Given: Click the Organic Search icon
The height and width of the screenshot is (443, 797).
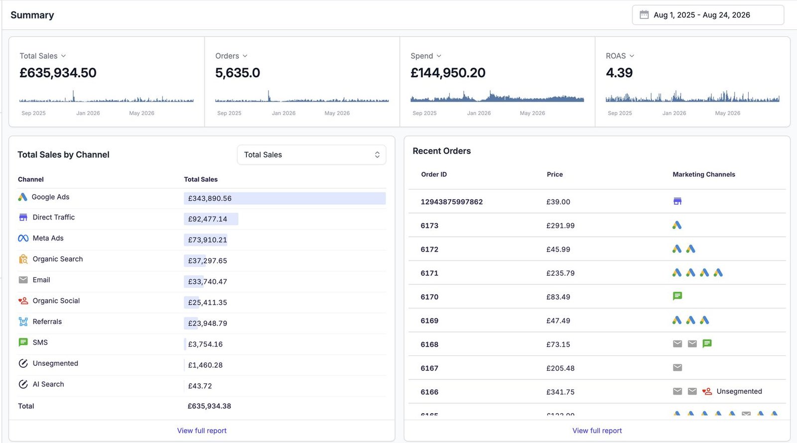Looking at the screenshot, I should pyautogui.click(x=23, y=259).
